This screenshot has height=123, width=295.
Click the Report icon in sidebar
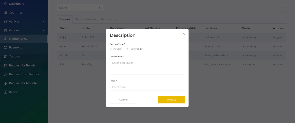[x=6, y=92]
